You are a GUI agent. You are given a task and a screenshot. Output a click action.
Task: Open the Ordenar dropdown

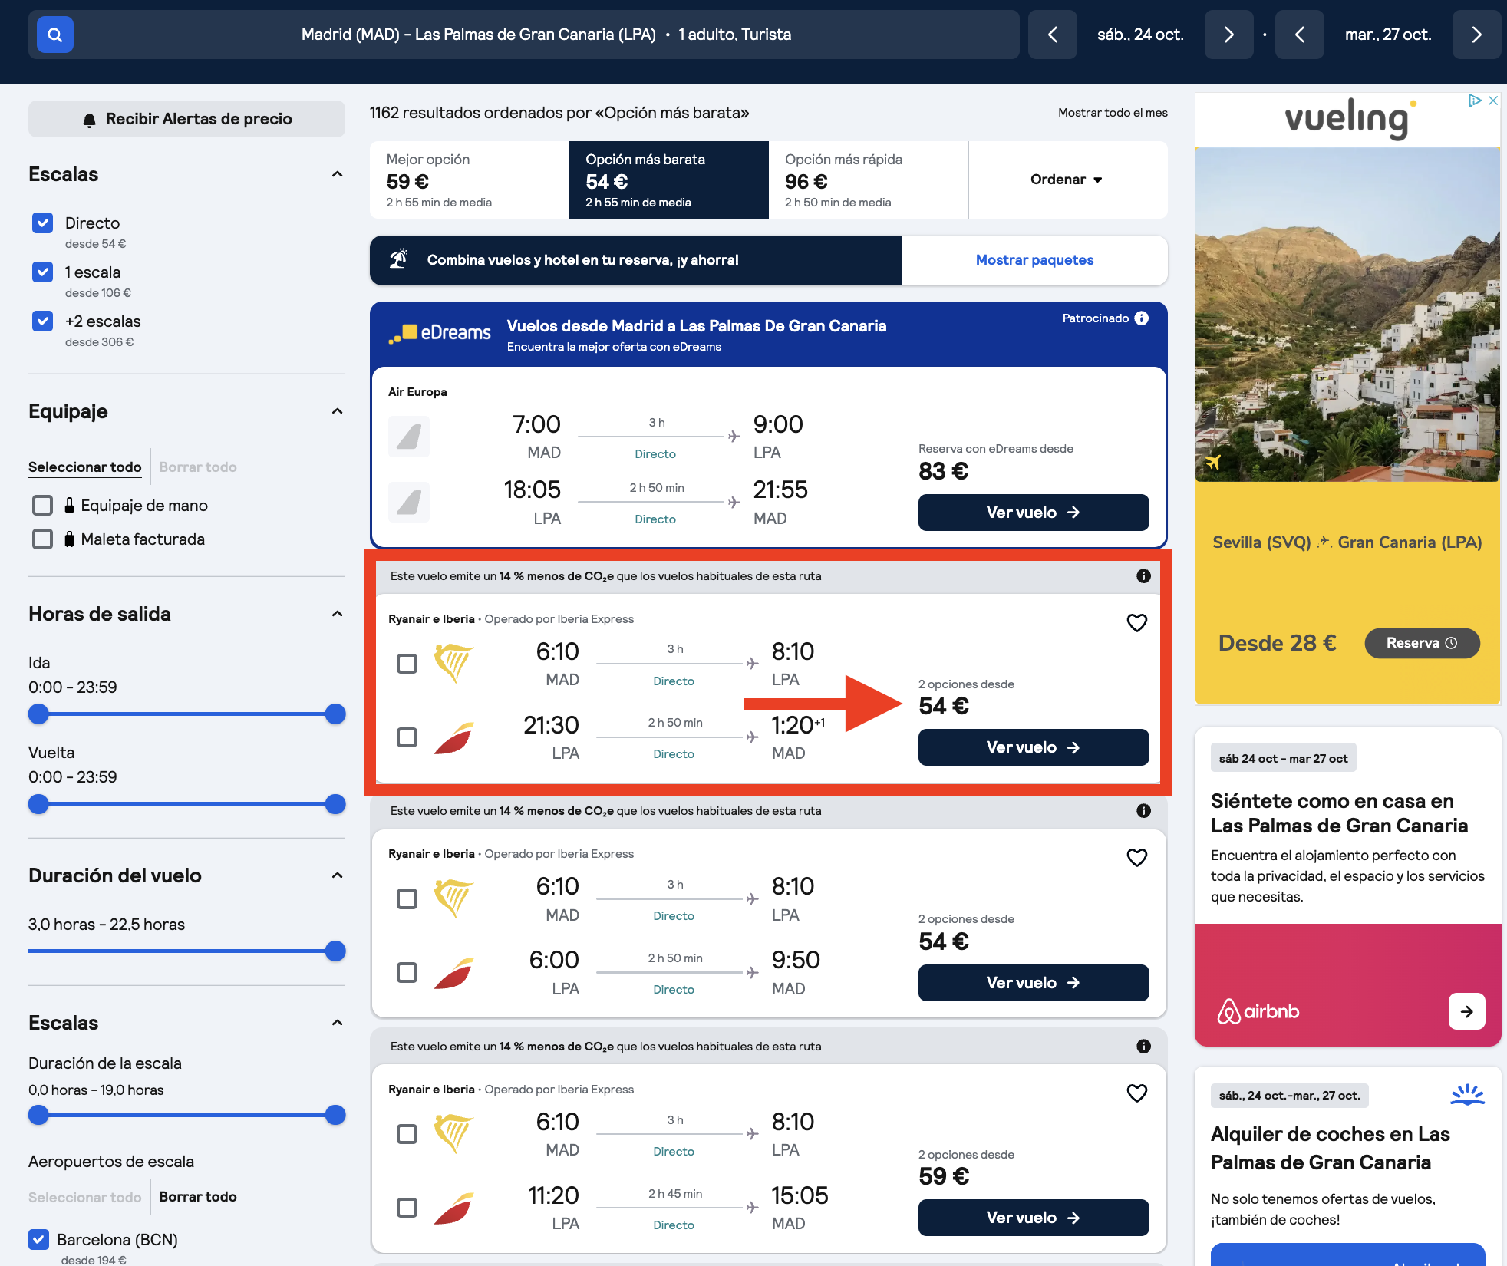tap(1067, 180)
